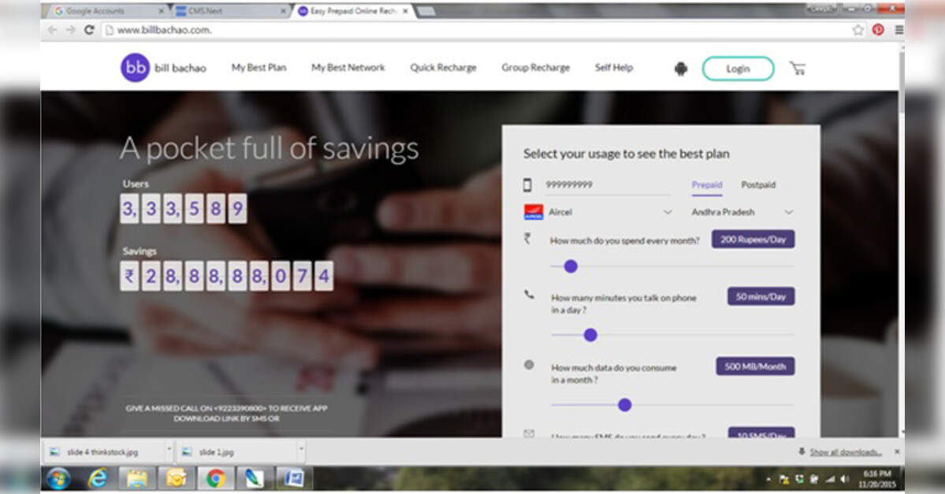Launch Internet Explorer from the taskbar
Screen dimensions: 945x494
click(x=99, y=477)
